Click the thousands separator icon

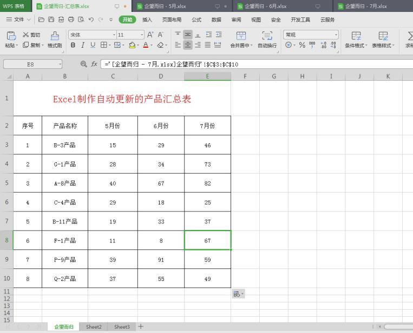[x=312, y=45]
